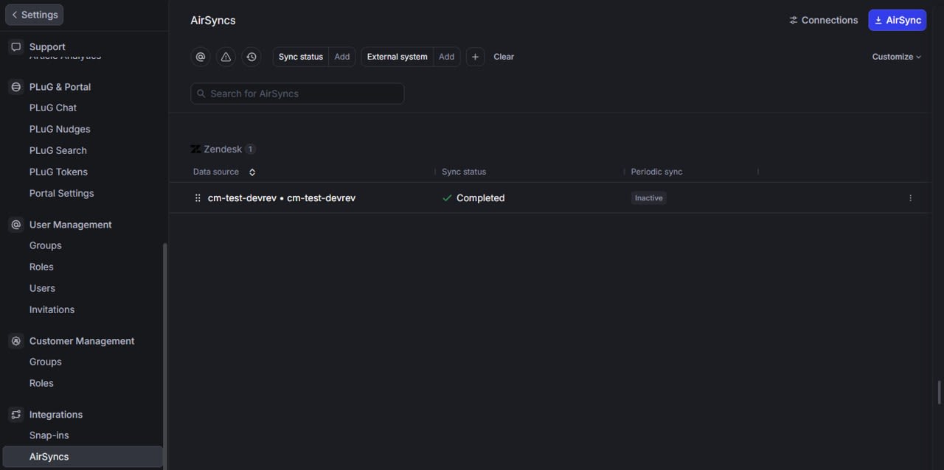This screenshot has width=944, height=470.
Task: Add a Sync status filter
Action: point(342,57)
